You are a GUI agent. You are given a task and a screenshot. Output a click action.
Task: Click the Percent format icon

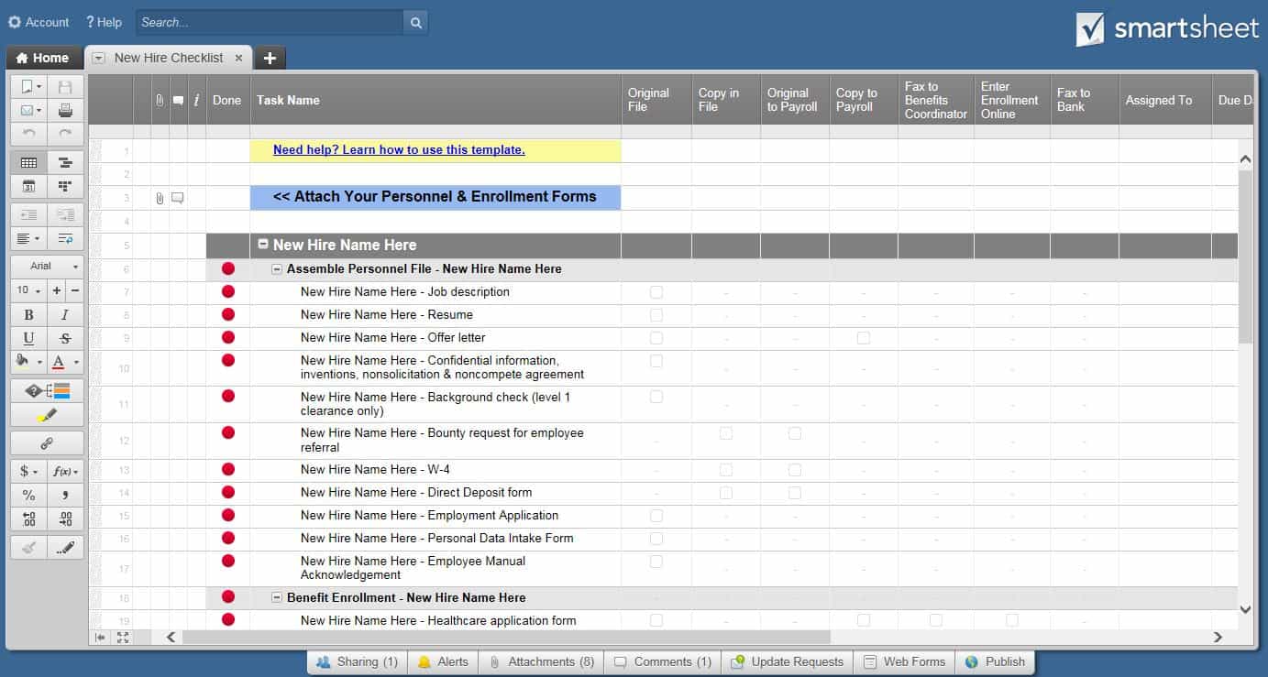(x=28, y=494)
